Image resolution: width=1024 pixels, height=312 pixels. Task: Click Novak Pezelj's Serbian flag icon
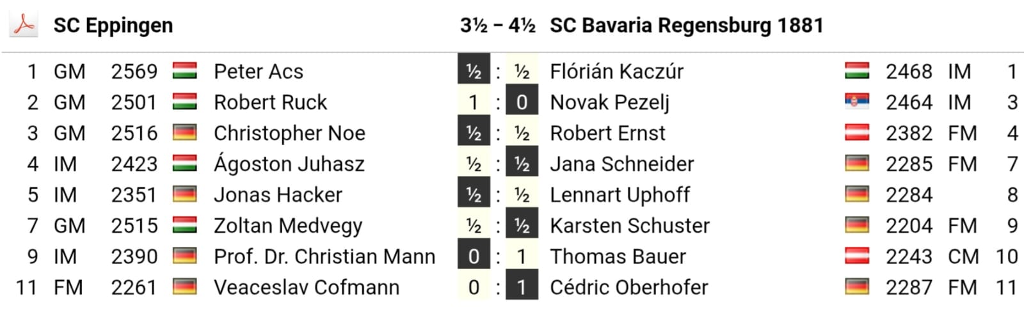point(857,102)
